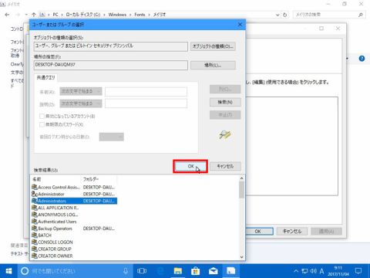Open File Explorer from taskbar

(178, 271)
